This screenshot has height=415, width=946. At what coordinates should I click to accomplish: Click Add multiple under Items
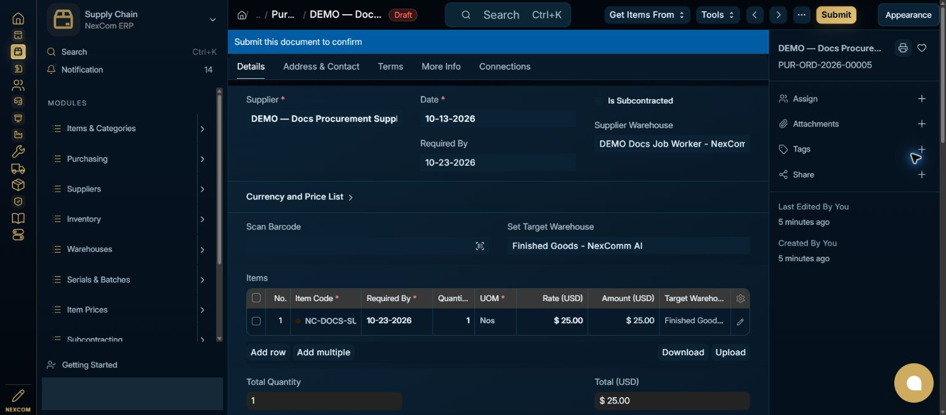pyautogui.click(x=323, y=352)
